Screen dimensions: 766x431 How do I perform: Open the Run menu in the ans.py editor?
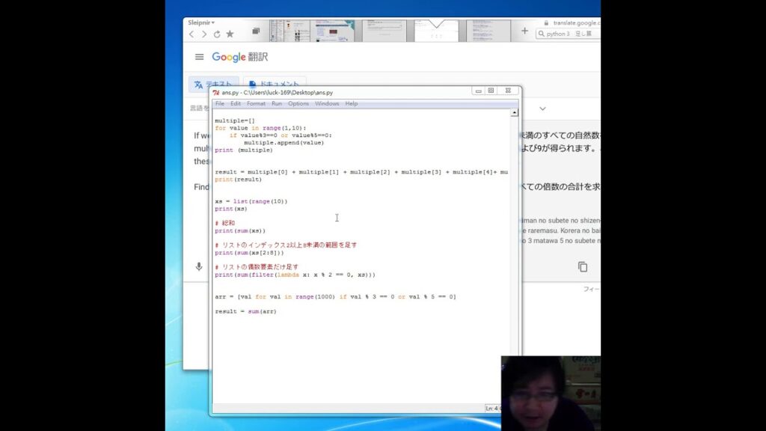click(x=277, y=103)
